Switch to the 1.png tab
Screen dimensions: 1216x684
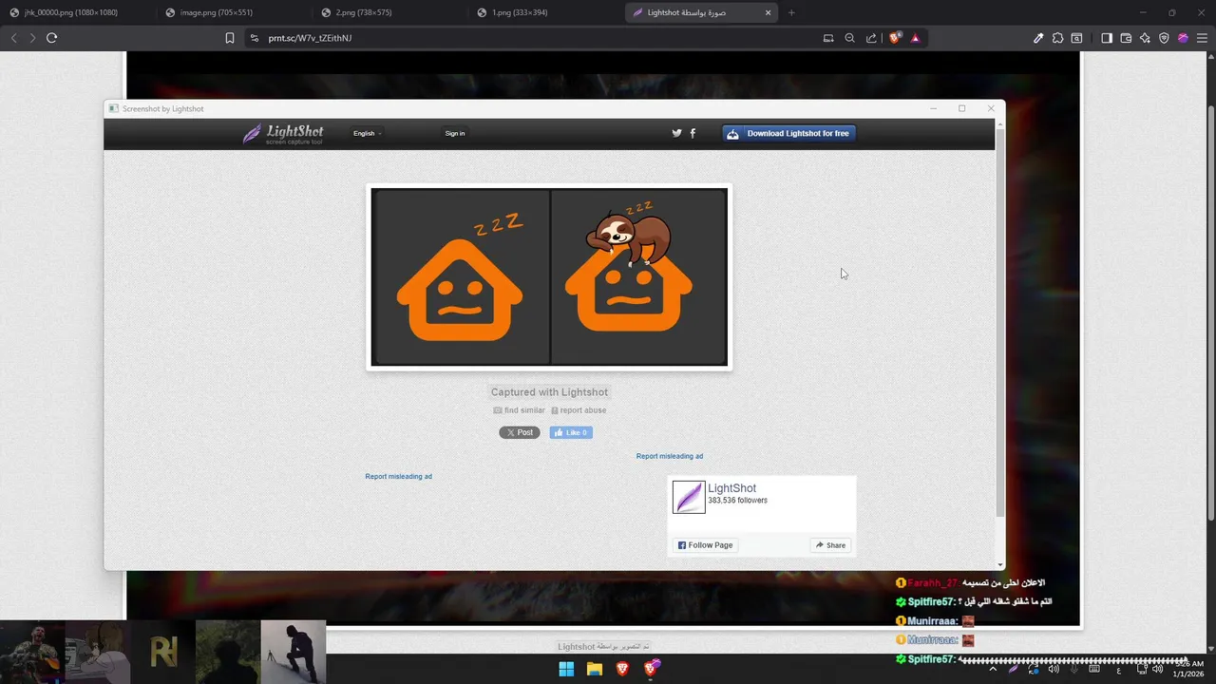(x=520, y=12)
